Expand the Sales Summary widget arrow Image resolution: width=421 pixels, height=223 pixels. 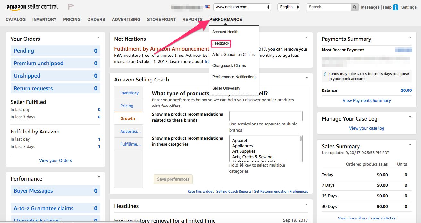[x=410, y=145]
